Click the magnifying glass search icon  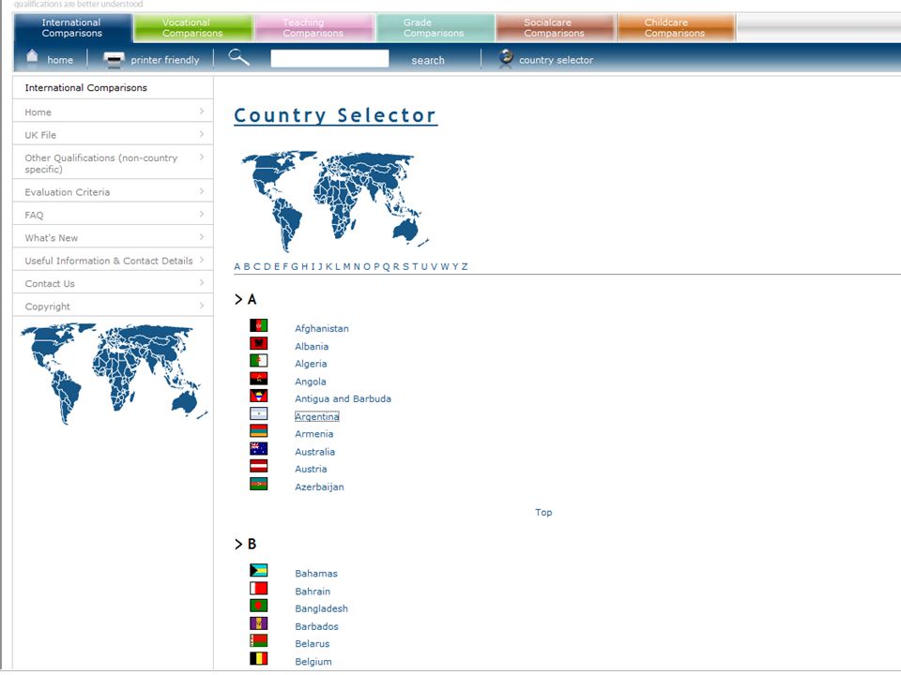click(238, 57)
